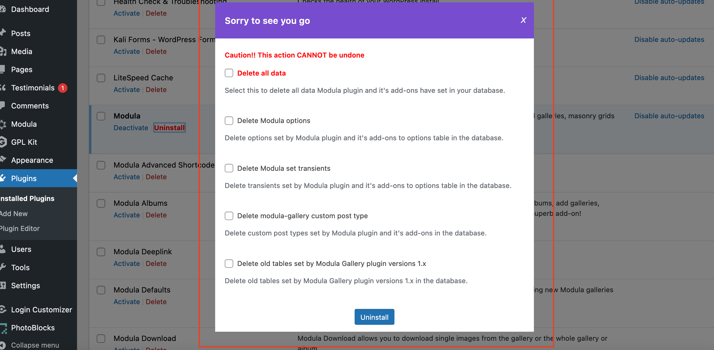Click the Dashboard icon in sidebar
The width and height of the screenshot is (714, 350).
[3, 9]
